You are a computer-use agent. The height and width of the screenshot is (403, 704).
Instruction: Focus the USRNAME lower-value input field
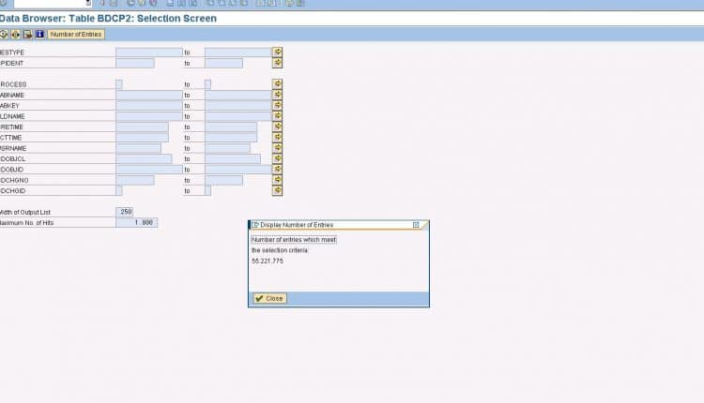138,148
